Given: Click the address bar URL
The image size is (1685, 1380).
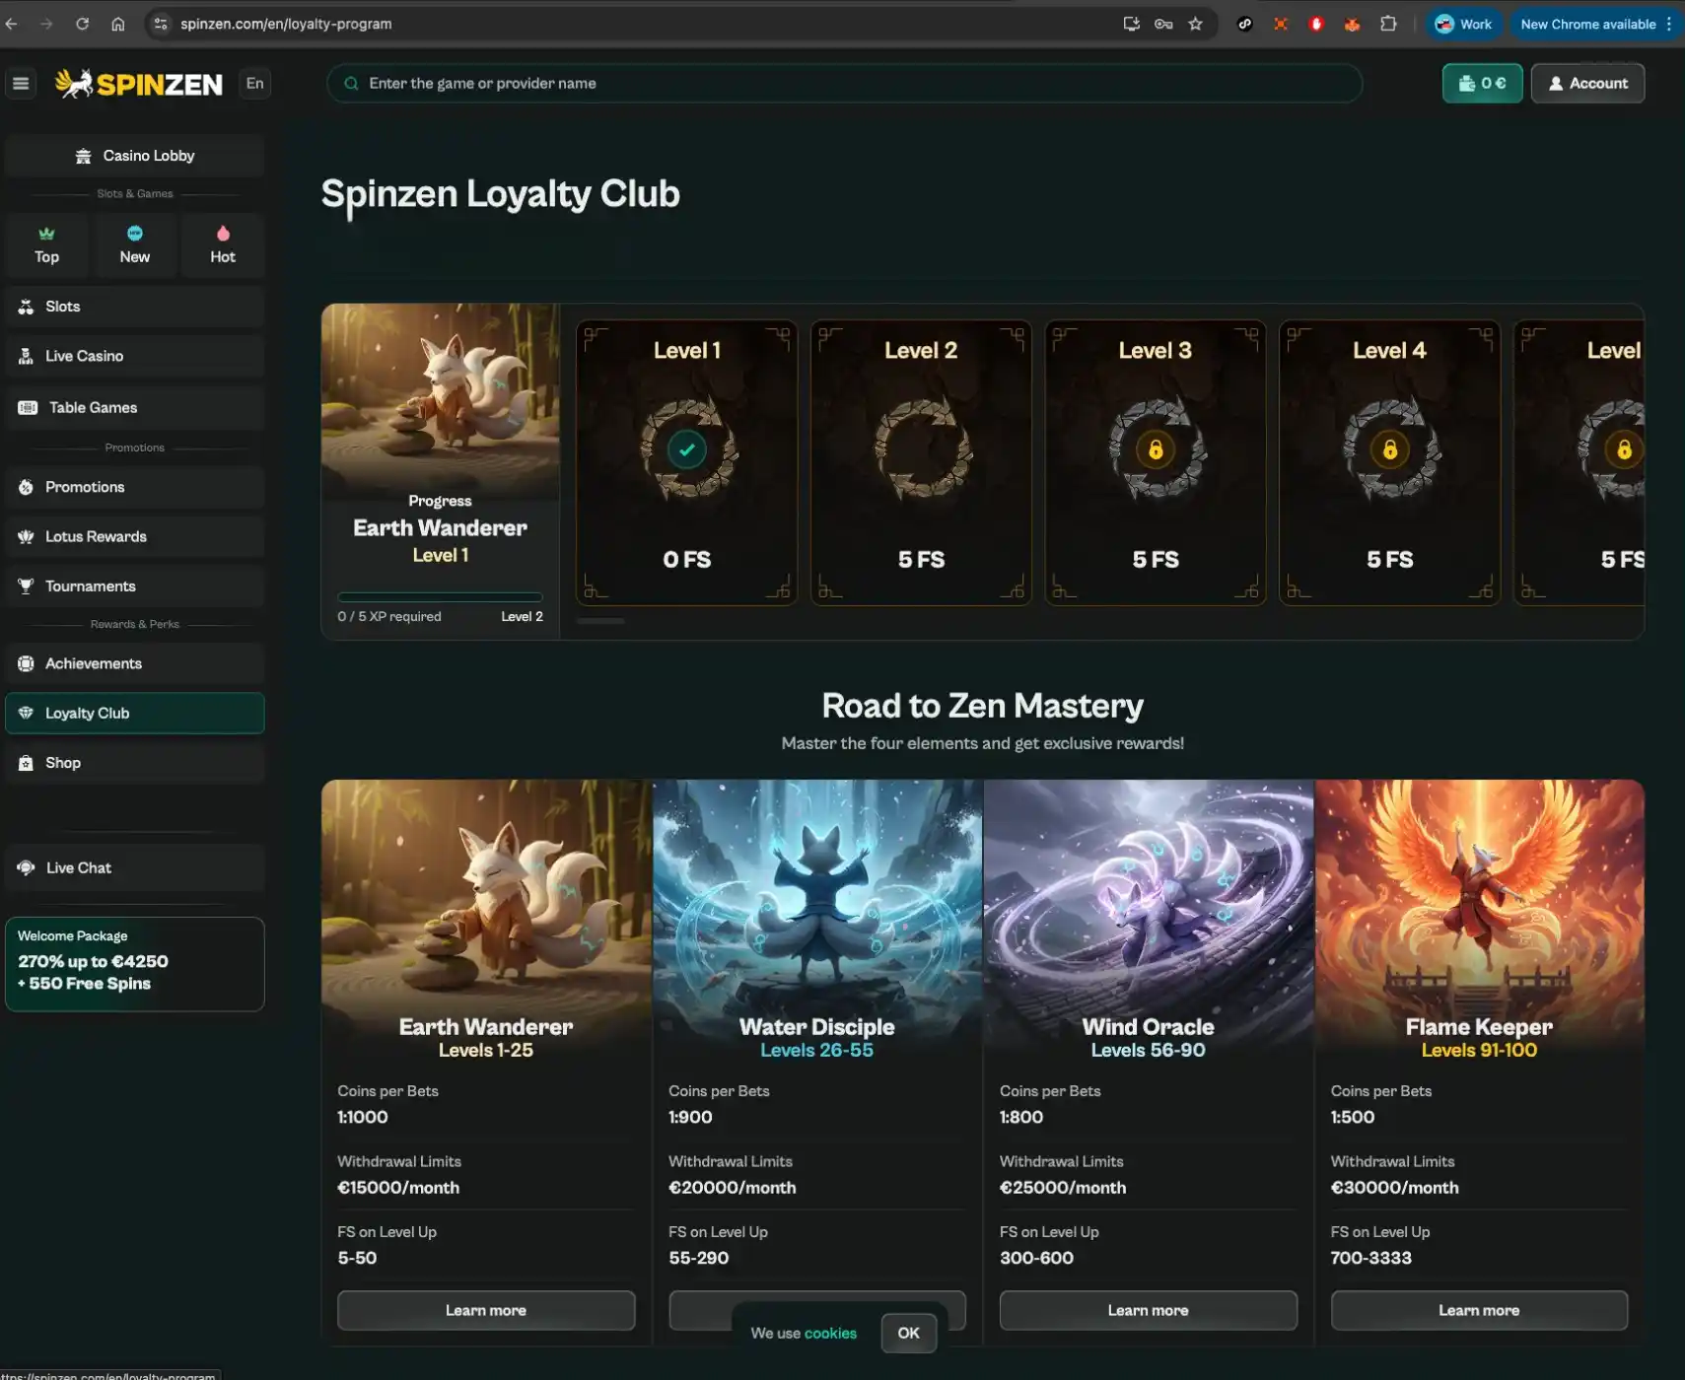Looking at the screenshot, I should (x=286, y=24).
